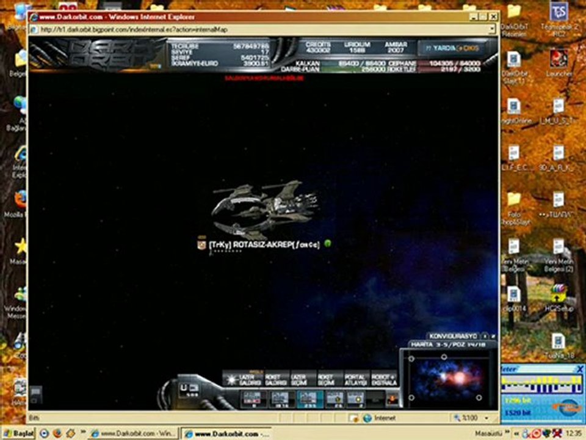The height and width of the screenshot is (440, 586).
Task: Click the small configuration toggle next to Konfigurasyo
Action: click(x=485, y=336)
